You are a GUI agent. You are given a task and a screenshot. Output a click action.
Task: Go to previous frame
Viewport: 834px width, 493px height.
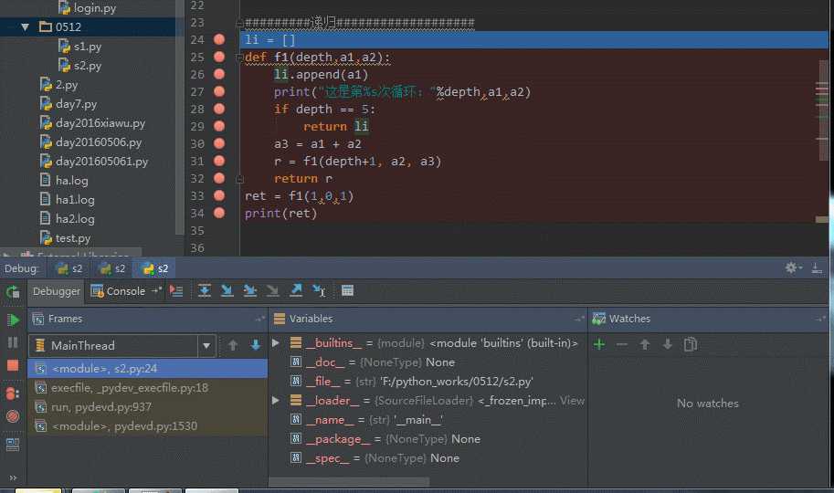click(x=233, y=345)
